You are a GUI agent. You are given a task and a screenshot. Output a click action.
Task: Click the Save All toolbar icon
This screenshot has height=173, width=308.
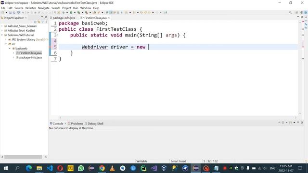click(x=14, y=12)
